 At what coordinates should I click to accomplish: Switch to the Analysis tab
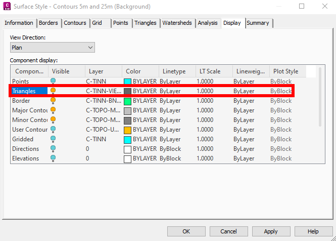point(208,23)
